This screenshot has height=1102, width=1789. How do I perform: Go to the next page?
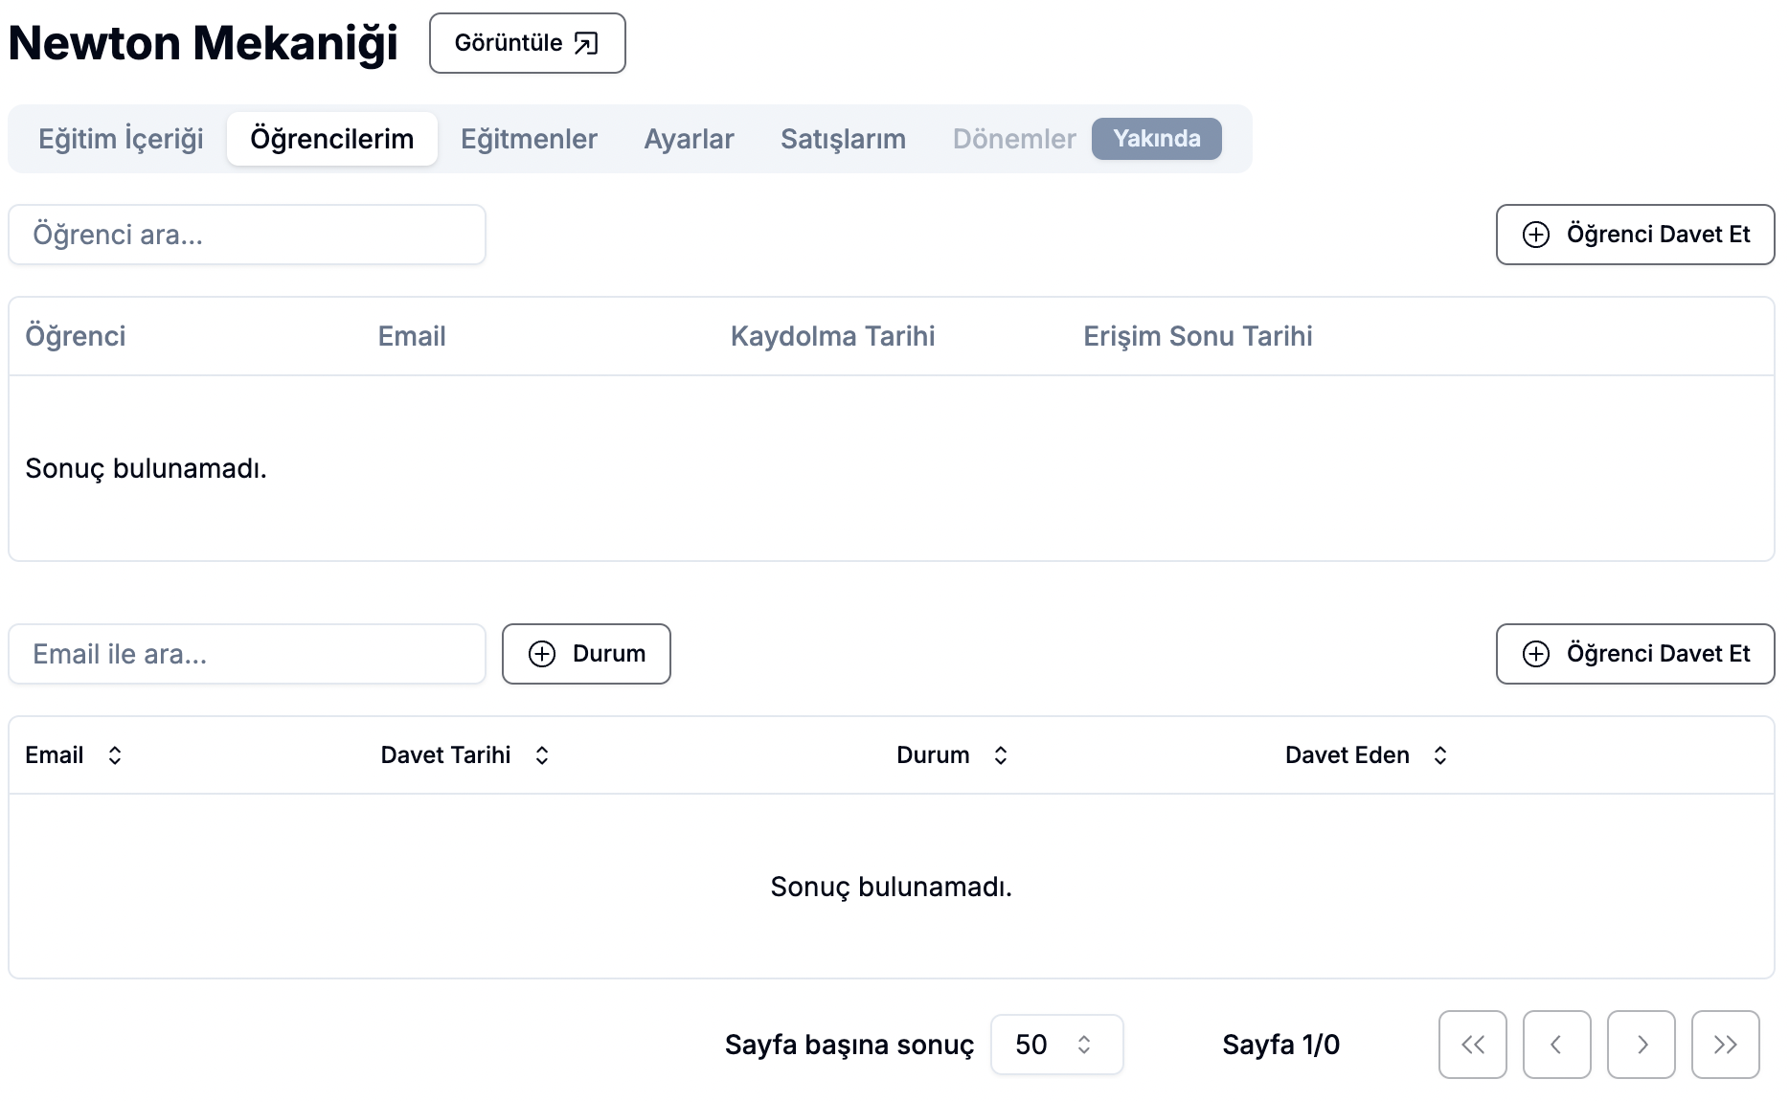(x=1641, y=1045)
